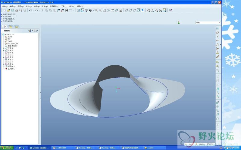The image size is (241, 150).
Task: Click the Redo arrow icon
Action: point(36,10)
